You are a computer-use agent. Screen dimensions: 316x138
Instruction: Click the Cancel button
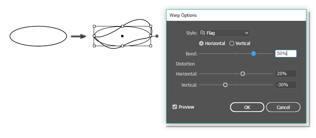coord(283,107)
